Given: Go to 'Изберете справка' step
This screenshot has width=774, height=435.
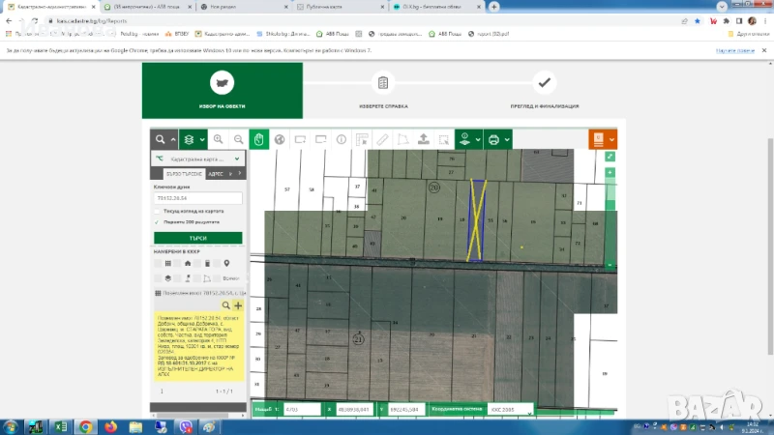Looking at the screenshot, I should (x=383, y=92).
